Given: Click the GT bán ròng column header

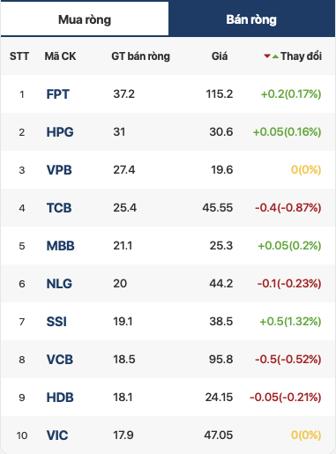Looking at the screenshot, I should coord(140,56).
